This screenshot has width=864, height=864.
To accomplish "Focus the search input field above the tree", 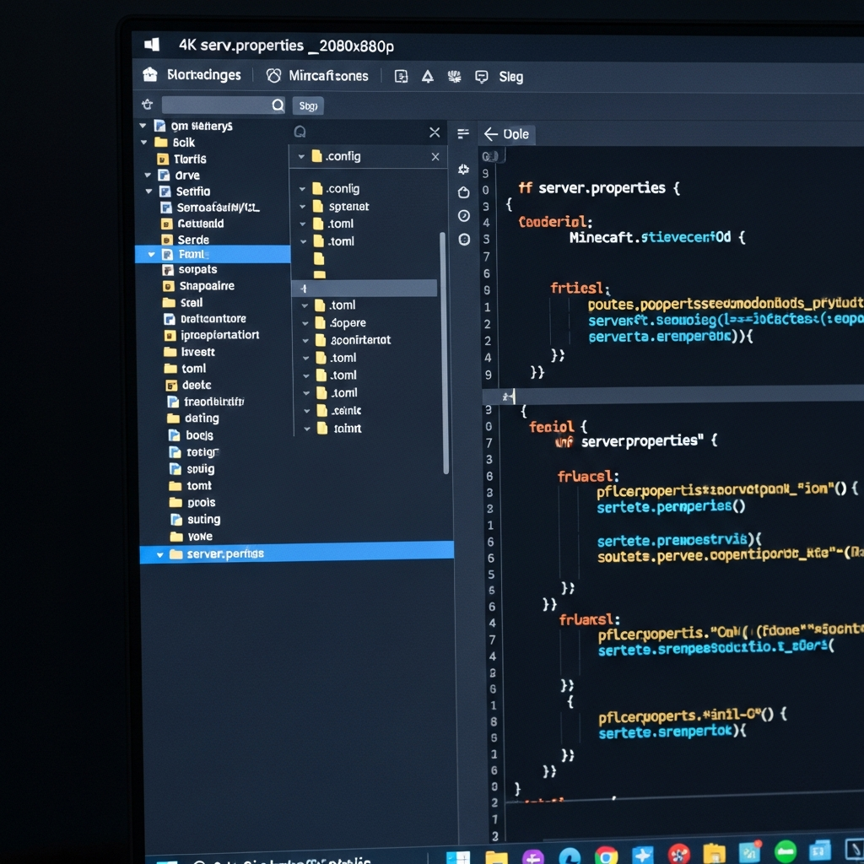I will [x=223, y=105].
